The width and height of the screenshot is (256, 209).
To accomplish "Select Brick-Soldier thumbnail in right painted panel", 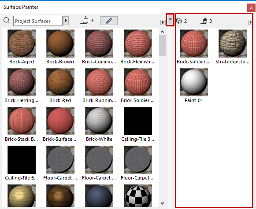I will (x=194, y=44).
